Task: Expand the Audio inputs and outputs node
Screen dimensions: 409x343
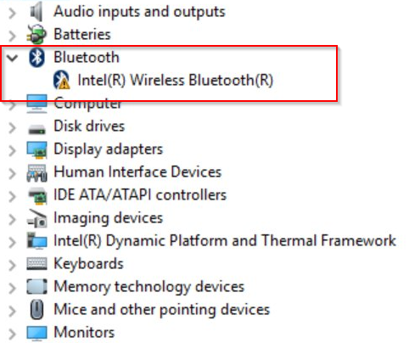Action: 12,13
